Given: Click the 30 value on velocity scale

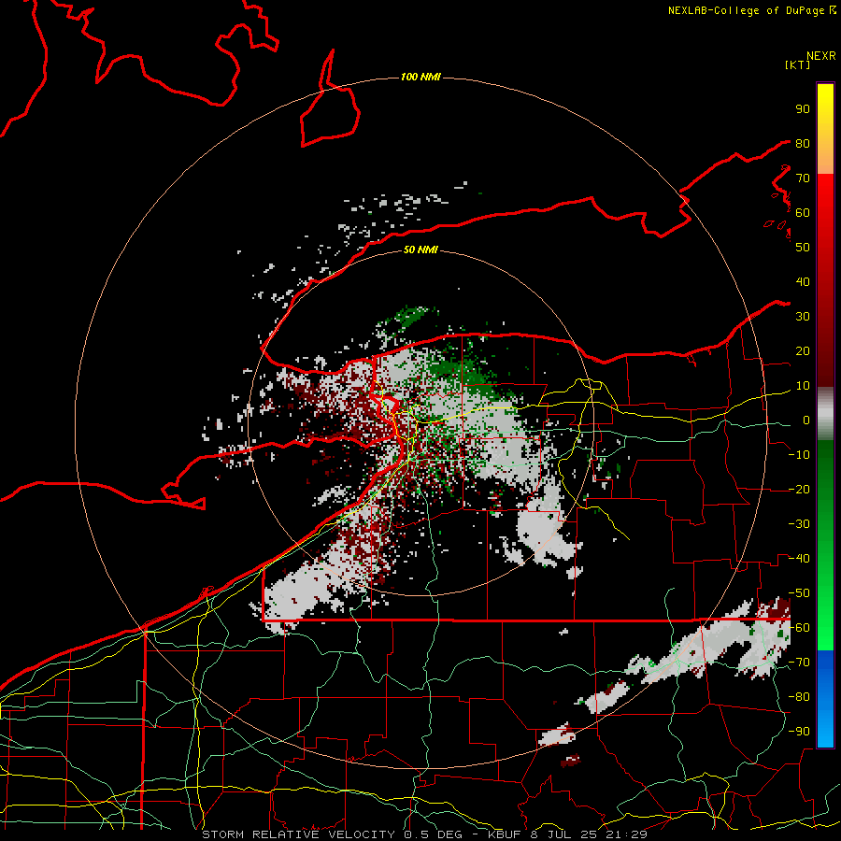Looking at the screenshot, I should pyautogui.click(x=803, y=317).
